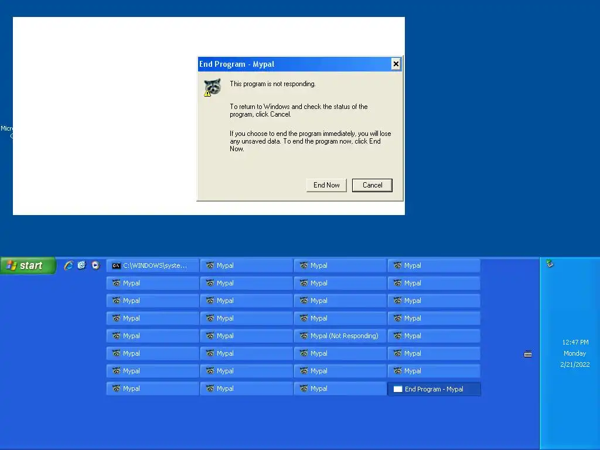The image size is (600, 450).
Task: Open the Windows start menu
Action: click(28, 265)
